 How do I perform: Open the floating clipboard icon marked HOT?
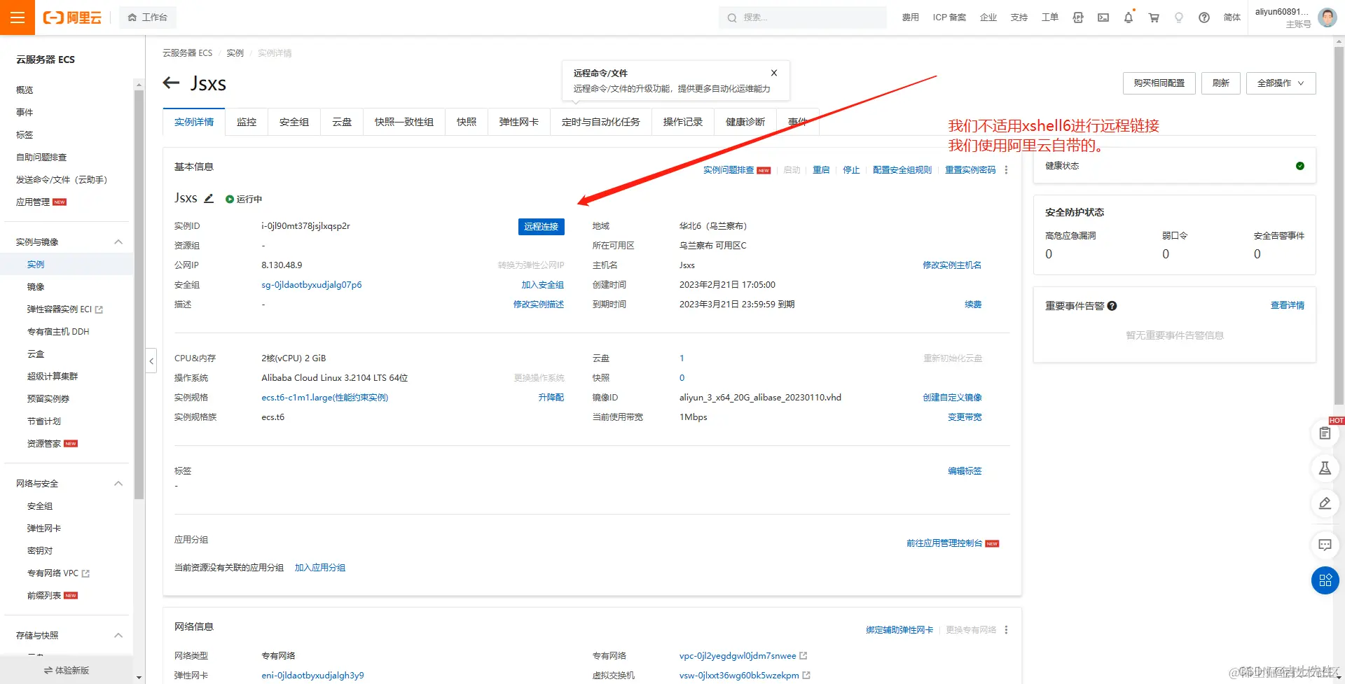coord(1325,433)
